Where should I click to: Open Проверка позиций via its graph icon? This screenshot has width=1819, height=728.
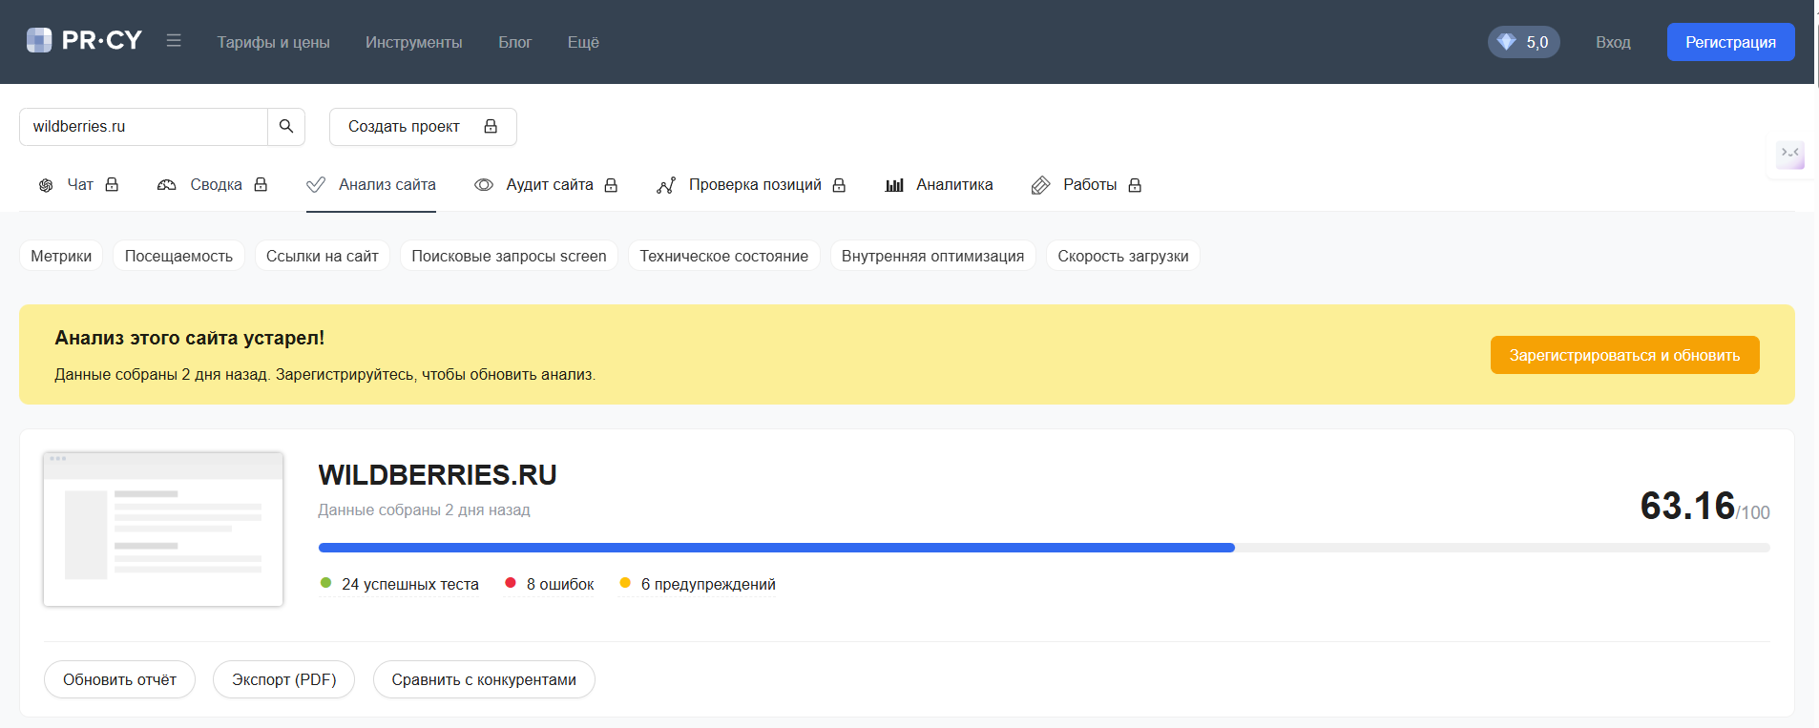(666, 185)
